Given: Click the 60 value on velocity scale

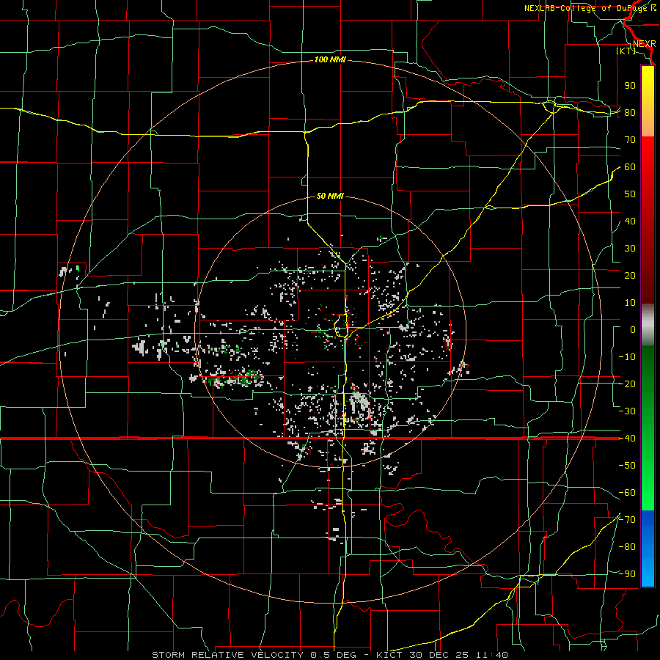Looking at the screenshot, I should [x=630, y=167].
